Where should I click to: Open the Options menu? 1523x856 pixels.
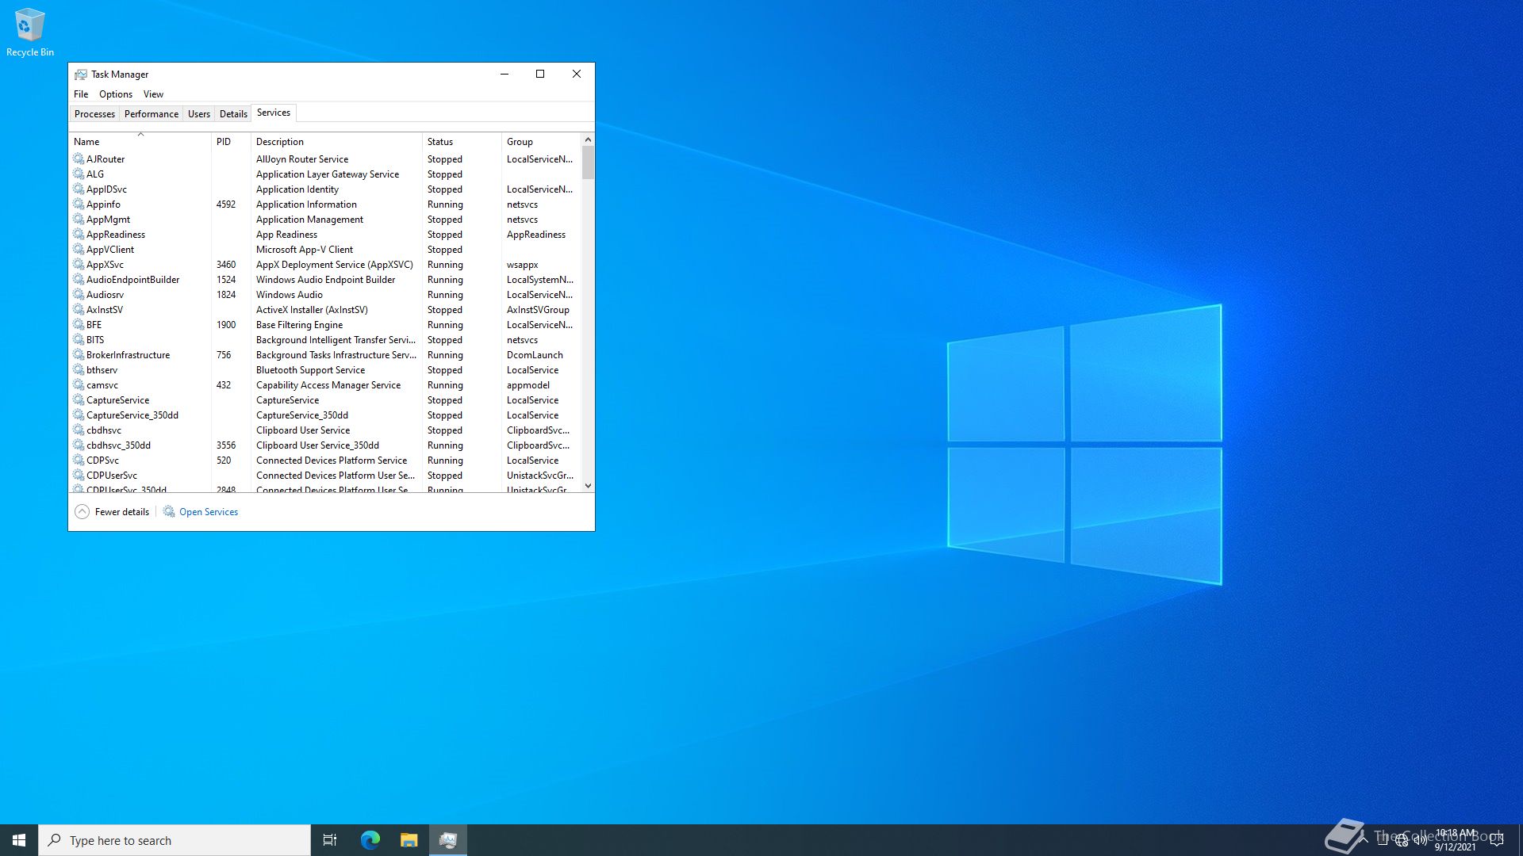click(116, 94)
